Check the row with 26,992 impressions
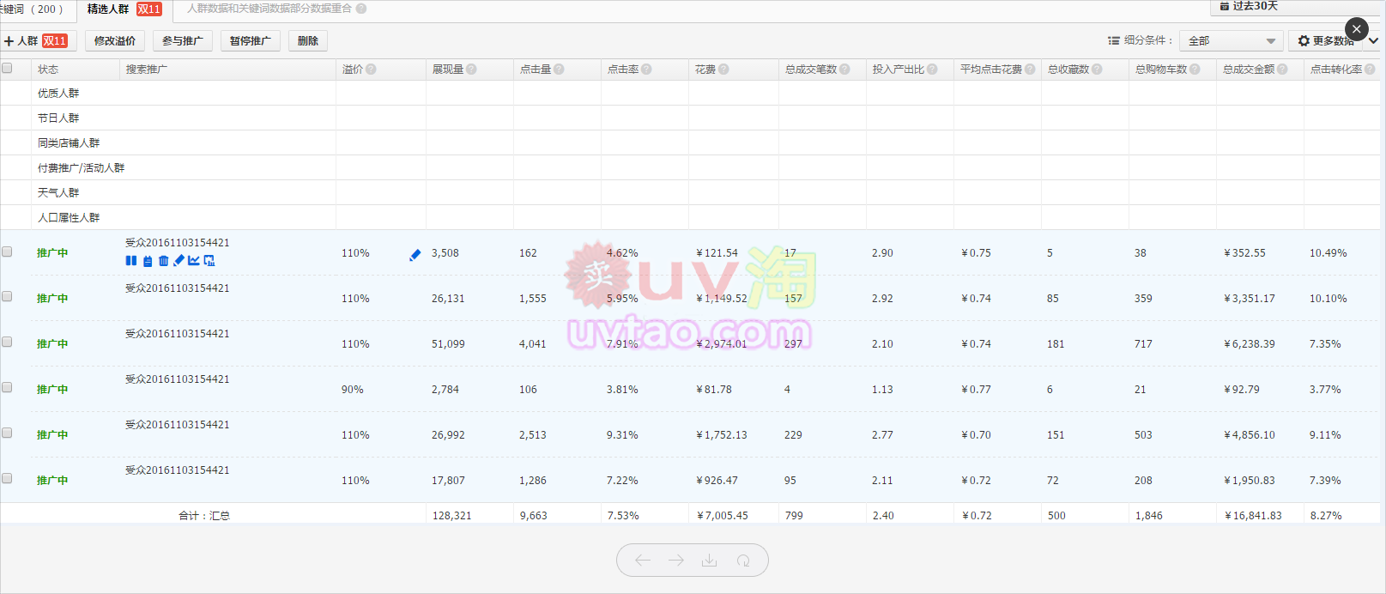 7,433
